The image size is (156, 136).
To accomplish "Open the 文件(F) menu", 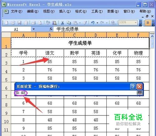I will pos(17,11).
